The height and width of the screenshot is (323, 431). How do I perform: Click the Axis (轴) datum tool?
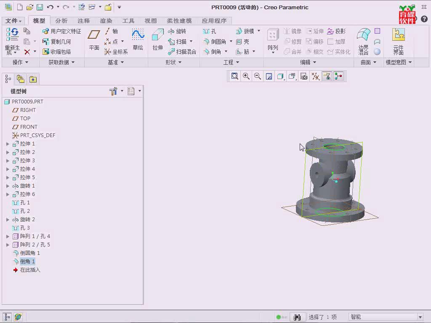pyautogui.click(x=111, y=31)
